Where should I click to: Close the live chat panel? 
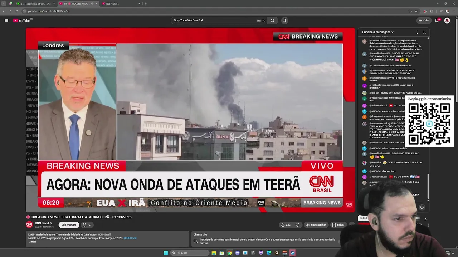424,32
